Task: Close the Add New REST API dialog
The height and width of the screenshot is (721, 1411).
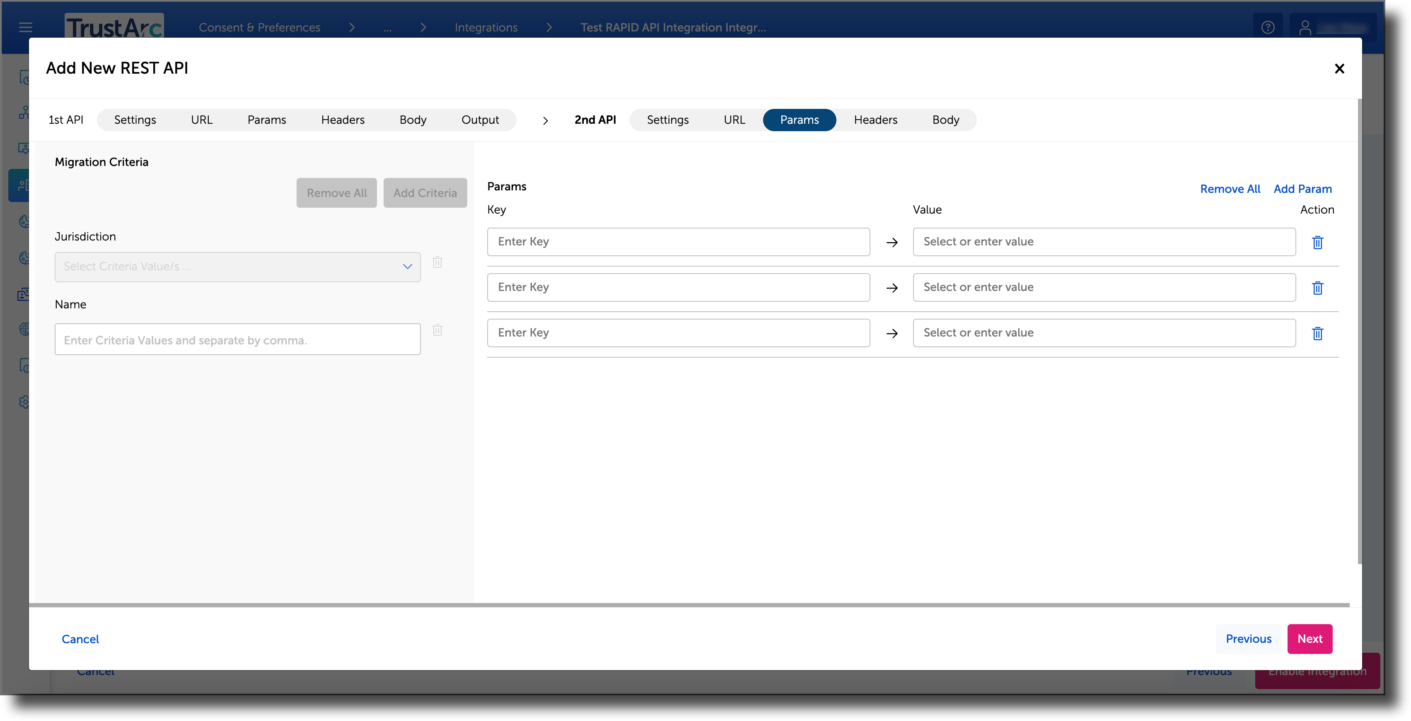Action: pyautogui.click(x=1339, y=68)
